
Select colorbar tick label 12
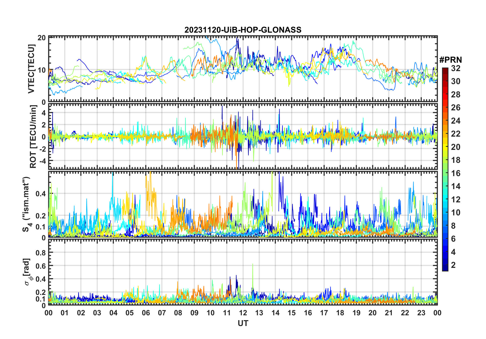[456, 200]
